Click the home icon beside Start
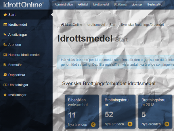This screenshot has height=131, width=174. [5, 15]
